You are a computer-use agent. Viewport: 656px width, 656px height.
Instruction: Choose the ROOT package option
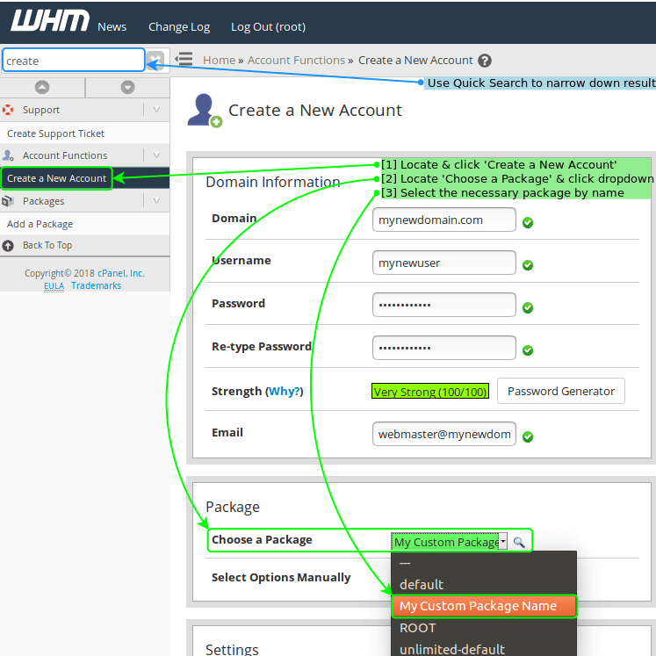click(417, 628)
